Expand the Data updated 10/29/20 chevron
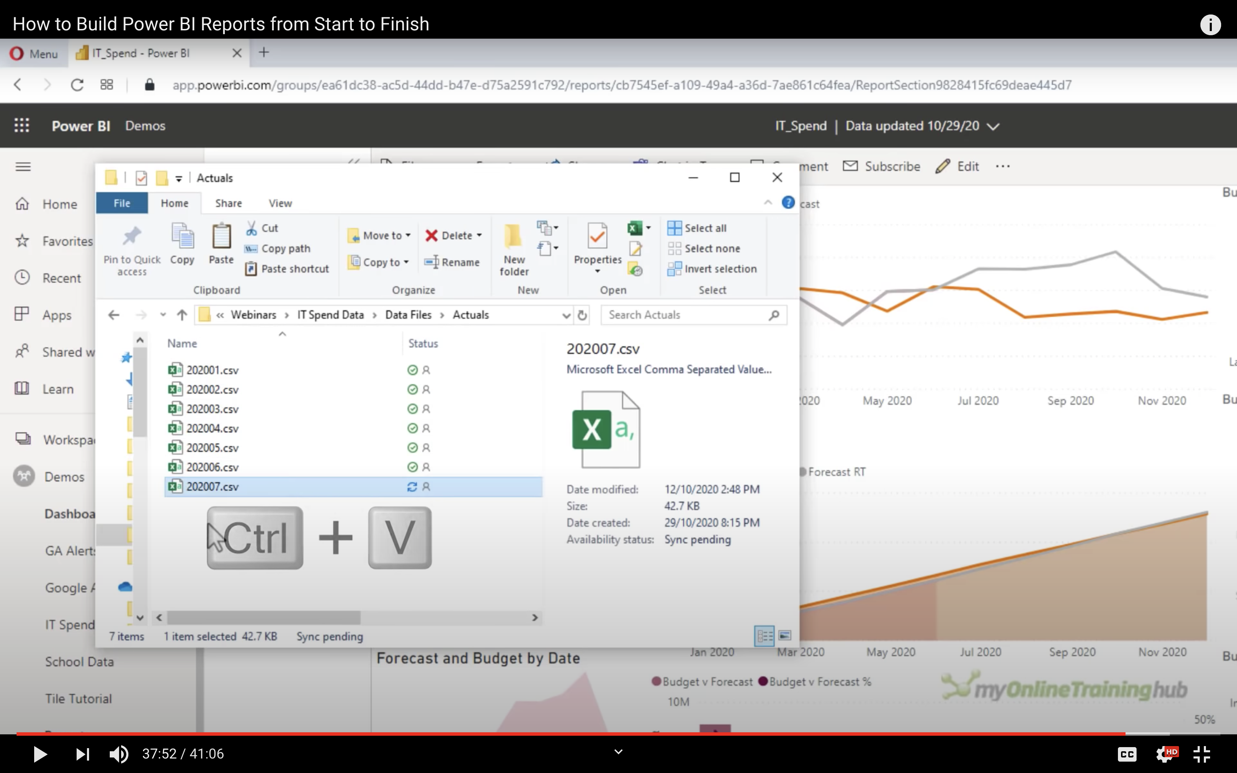 pyautogui.click(x=993, y=126)
